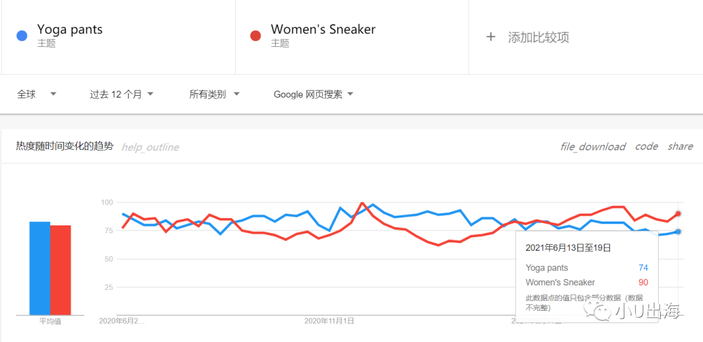
Task: Click the 热度随时间变化的趋势 chart title
Action: click(x=64, y=147)
